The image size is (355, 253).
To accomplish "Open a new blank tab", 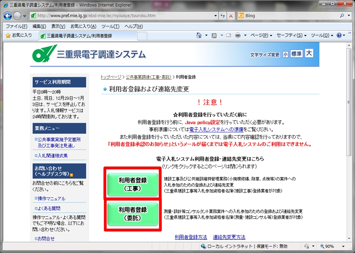I will pyautogui.click(x=142, y=36).
